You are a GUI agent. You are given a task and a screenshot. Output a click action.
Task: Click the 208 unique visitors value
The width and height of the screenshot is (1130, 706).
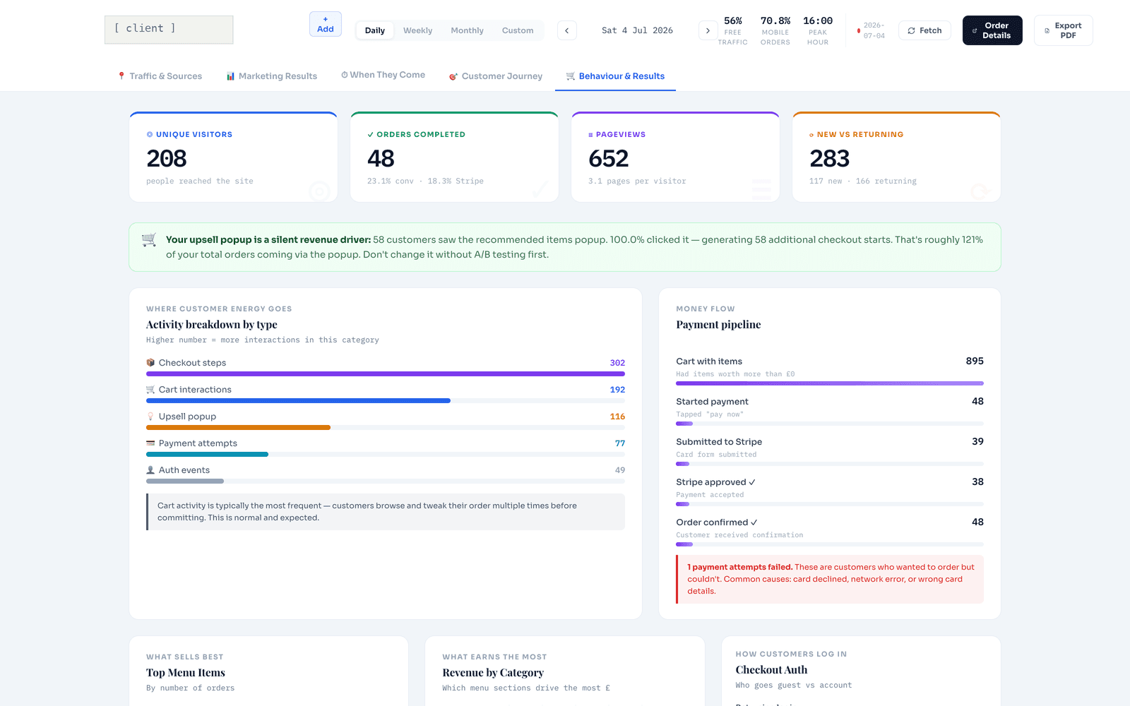167,158
